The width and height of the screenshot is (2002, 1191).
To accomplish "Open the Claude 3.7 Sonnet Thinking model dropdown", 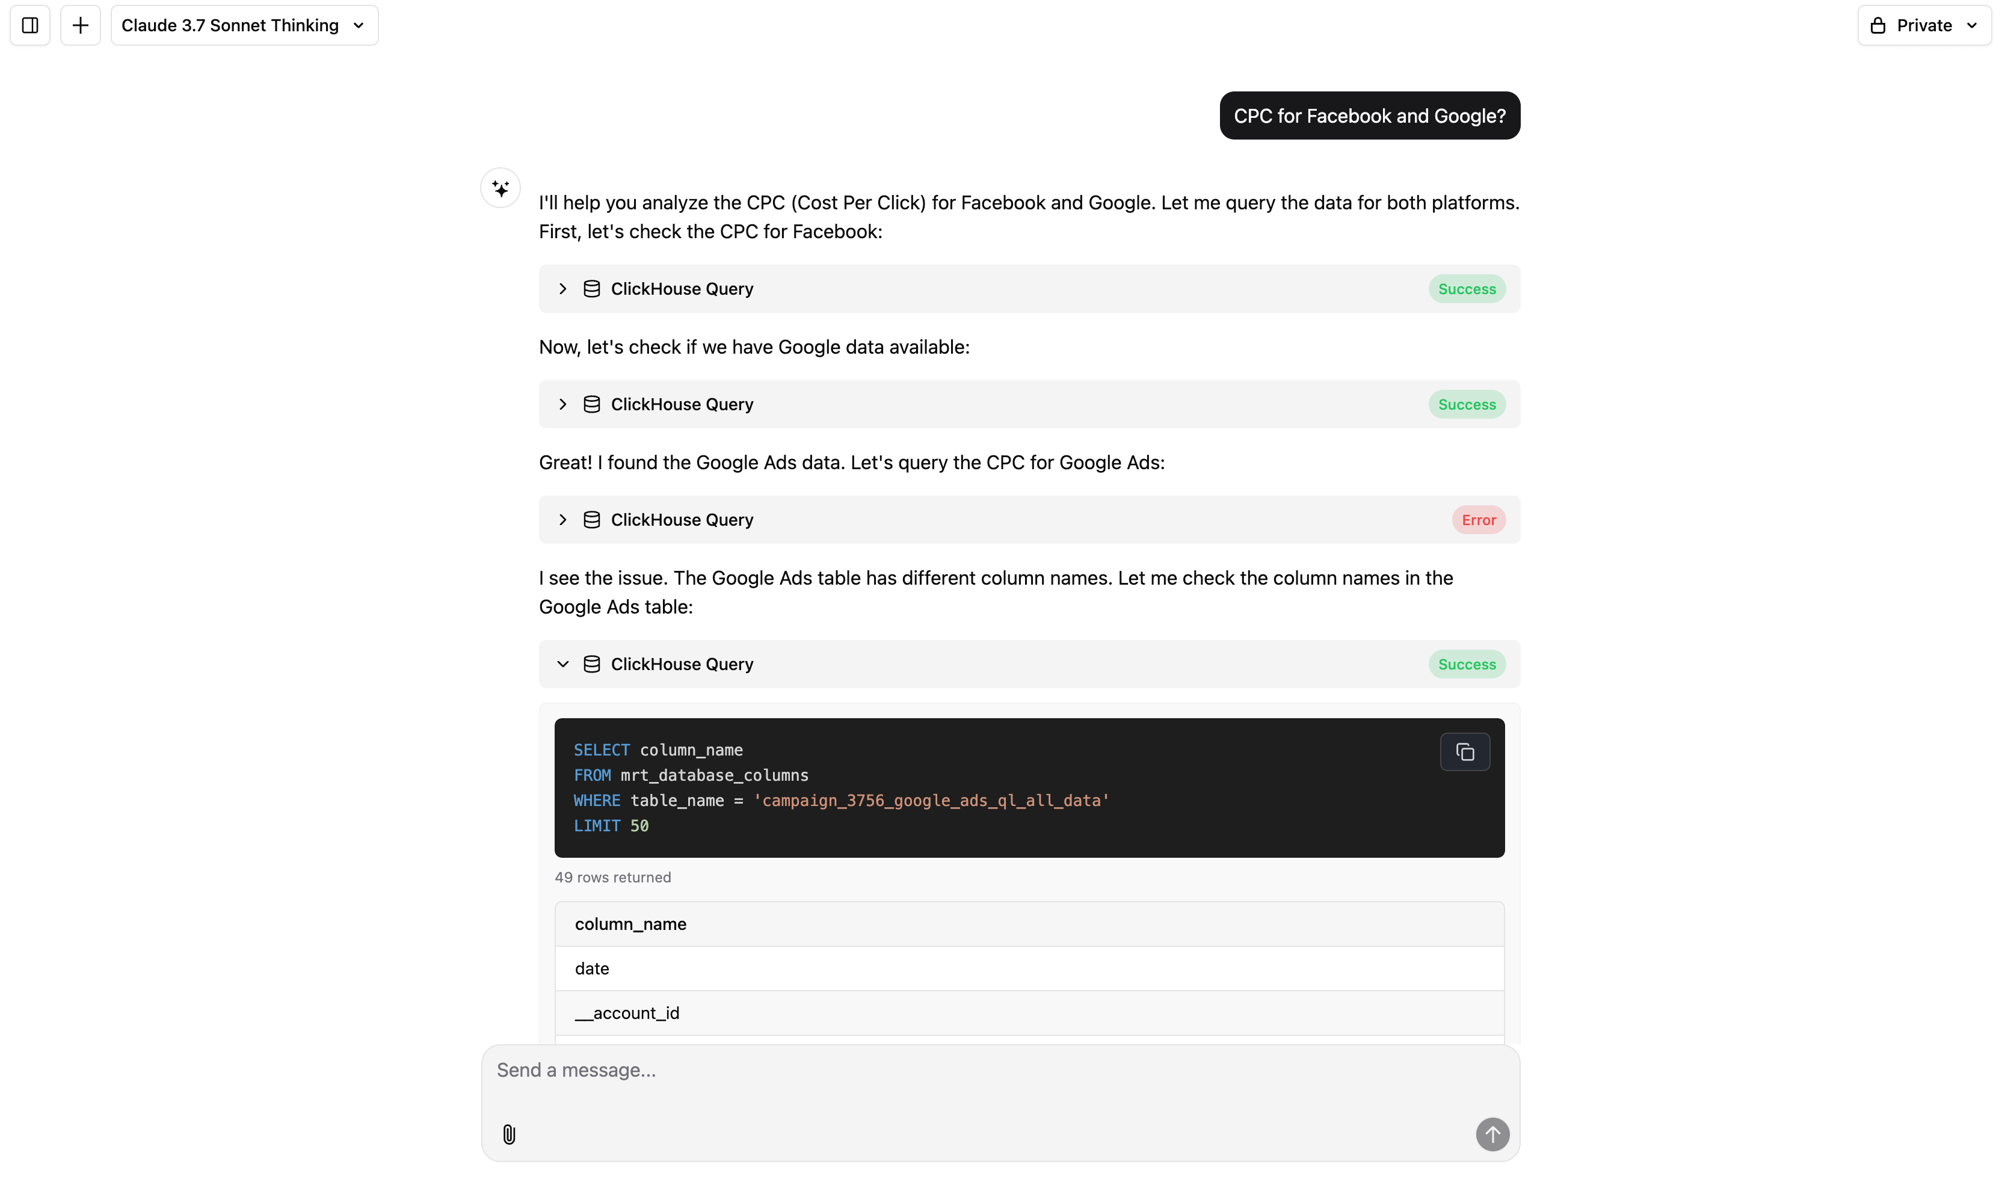I will (244, 26).
